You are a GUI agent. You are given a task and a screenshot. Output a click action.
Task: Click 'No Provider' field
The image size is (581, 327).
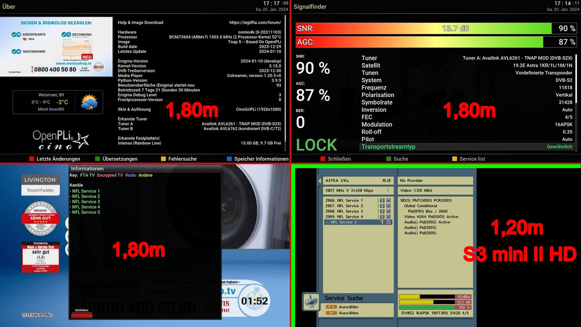435,180
